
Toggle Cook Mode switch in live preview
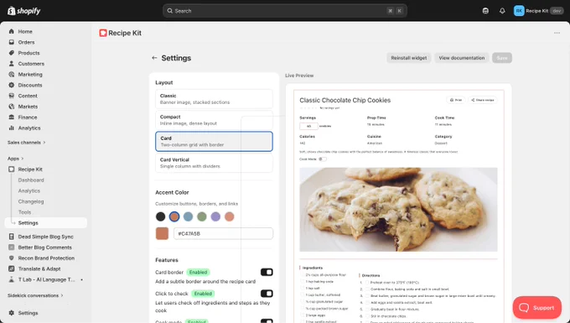pyautogui.click(x=323, y=159)
